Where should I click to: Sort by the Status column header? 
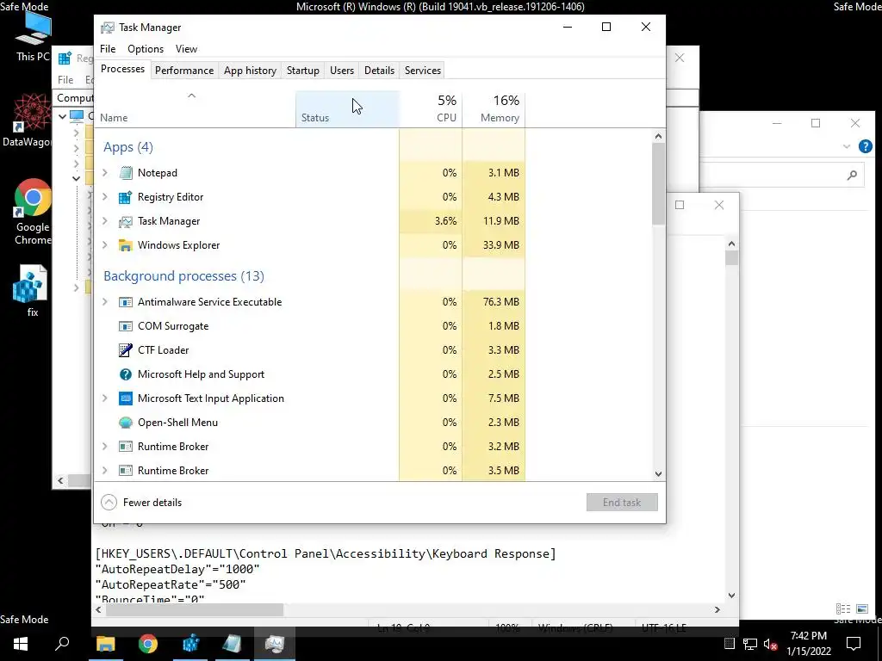347,109
